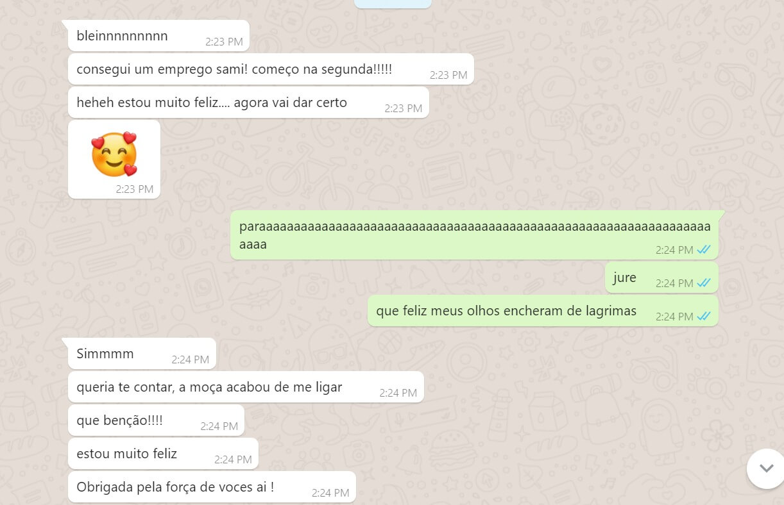Click the blue double-check on the 'jure' message
784x505 pixels.
pyautogui.click(x=704, y=283)
